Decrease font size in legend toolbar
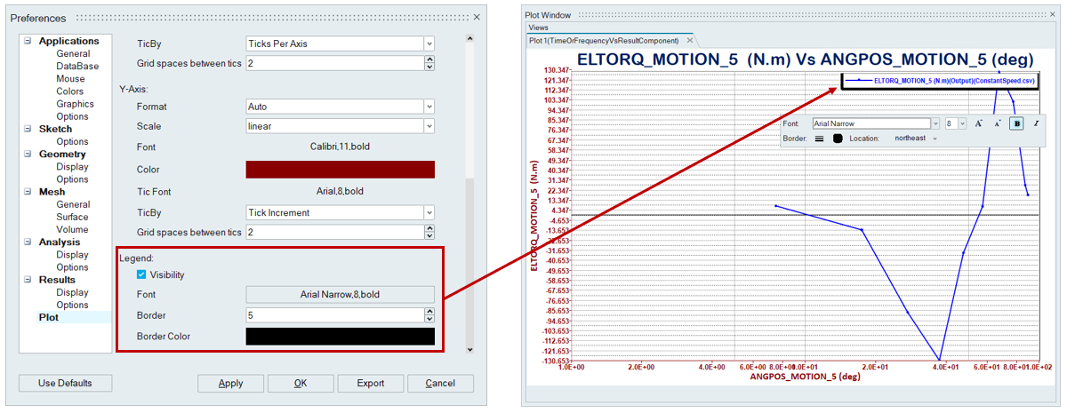The width and height of the screenshot is (1067, 413). [998, 123]
